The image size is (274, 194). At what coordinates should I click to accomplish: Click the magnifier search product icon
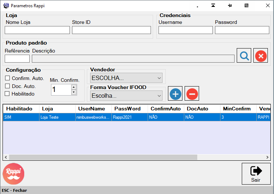click(x=244, y=55)
